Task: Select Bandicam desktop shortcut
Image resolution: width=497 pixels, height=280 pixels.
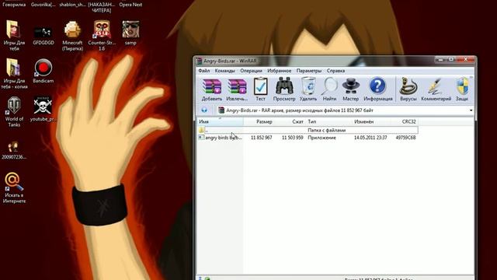Action: 43,71
